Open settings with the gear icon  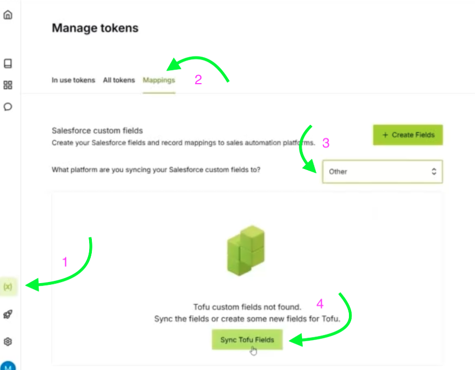[8, 341]
